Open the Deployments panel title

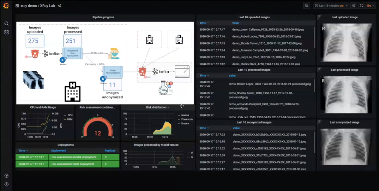coord(66,145)
